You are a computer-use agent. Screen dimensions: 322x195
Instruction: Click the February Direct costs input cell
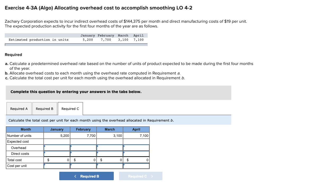(x=83, y=154)
